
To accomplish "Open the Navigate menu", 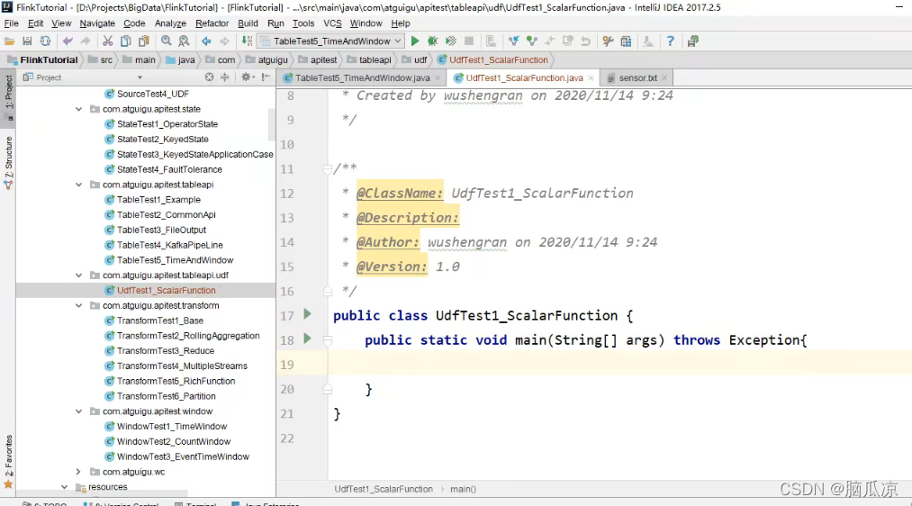I will pos(97,23).
